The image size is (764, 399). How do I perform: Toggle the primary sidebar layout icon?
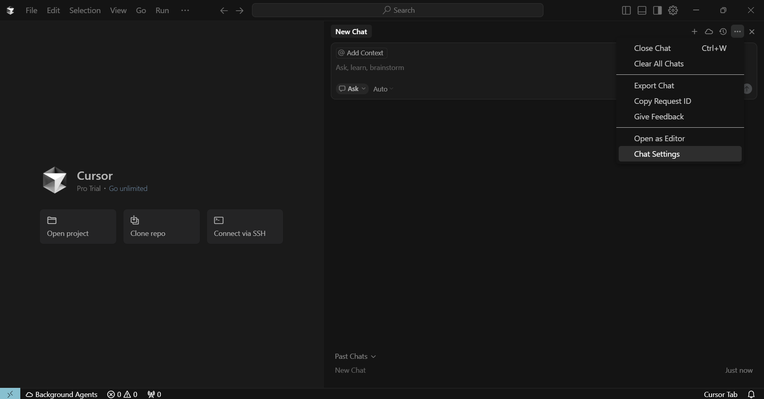pyautogui.click(x=626, y=10)
